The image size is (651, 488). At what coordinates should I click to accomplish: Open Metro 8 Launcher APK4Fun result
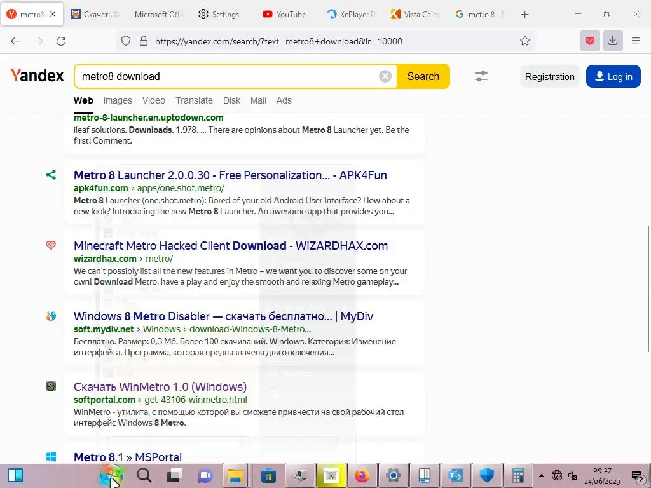click(230, 175)
